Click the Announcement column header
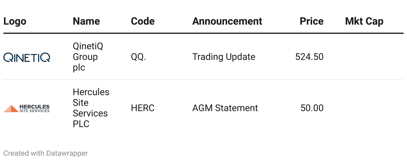Viewport: 407px width, 161px height. (227, 21)
